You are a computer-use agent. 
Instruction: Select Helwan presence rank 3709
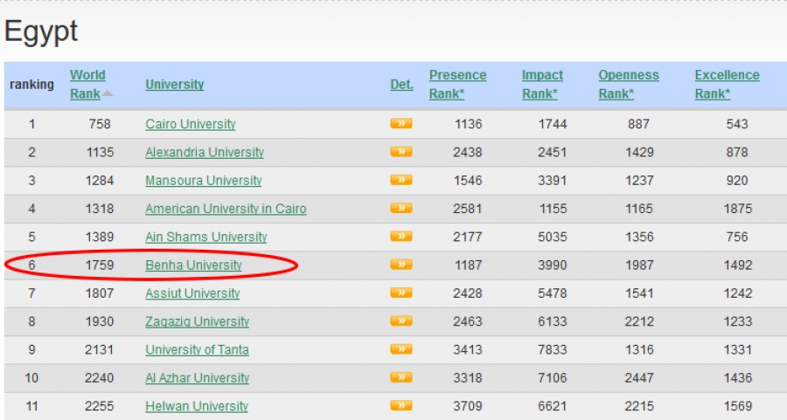click(x=468, y=406)
